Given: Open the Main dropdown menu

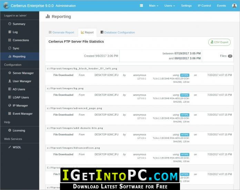Looking at the screenshot, I should pyautogui.click(x=153, y=6).
